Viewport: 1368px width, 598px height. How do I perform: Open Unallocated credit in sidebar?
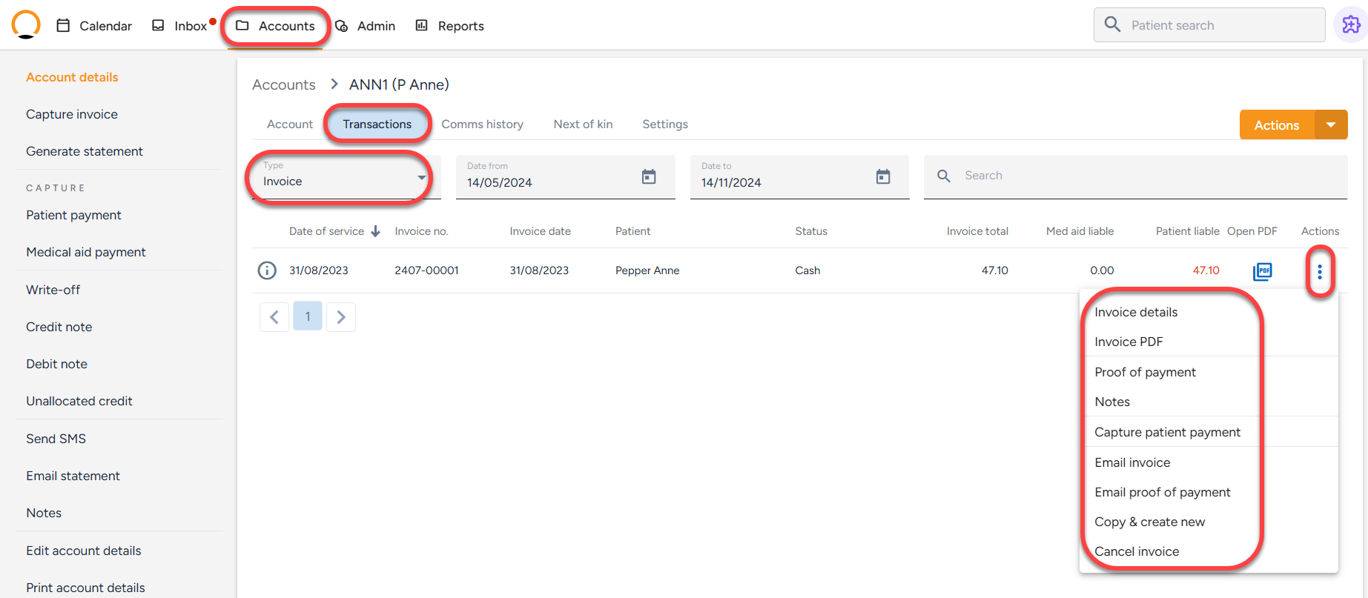[79, 401]
